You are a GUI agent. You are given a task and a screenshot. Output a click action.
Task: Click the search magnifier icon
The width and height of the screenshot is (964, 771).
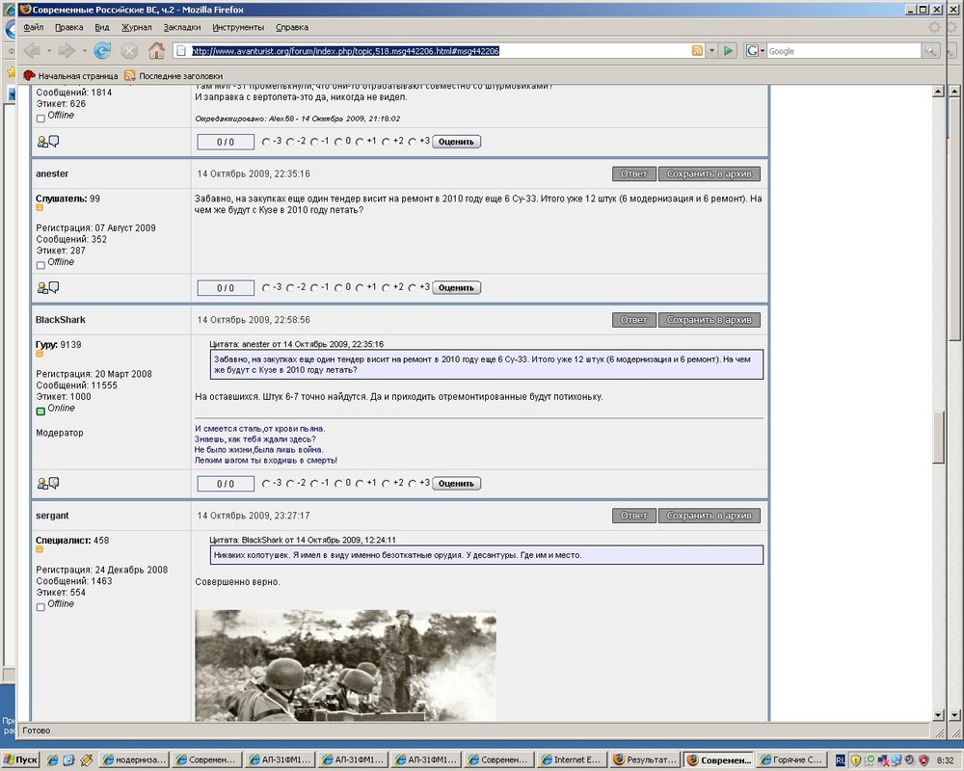930,51
